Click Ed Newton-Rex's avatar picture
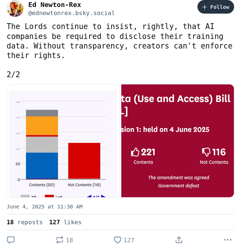This screenshot has height=250, width=240. click(x=15, y=8)
